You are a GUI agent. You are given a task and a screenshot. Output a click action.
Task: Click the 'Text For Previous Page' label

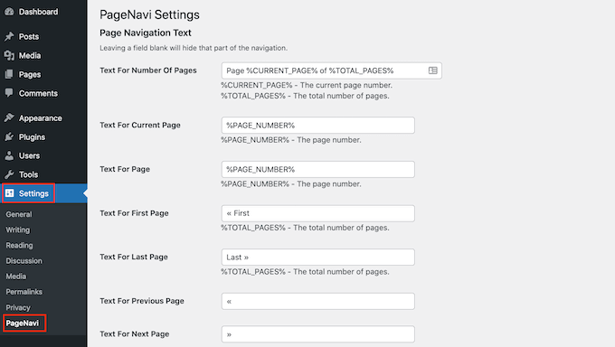[x=142, y=301]
